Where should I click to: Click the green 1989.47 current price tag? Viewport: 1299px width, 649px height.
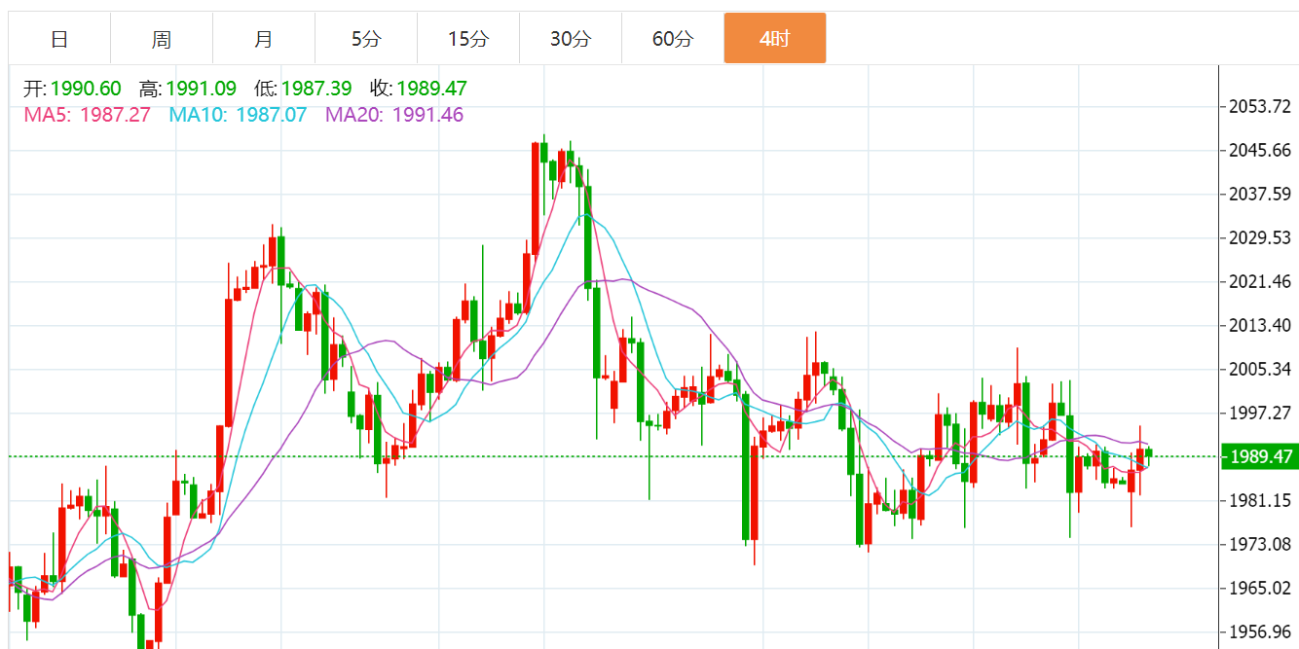coord(1261,456)
